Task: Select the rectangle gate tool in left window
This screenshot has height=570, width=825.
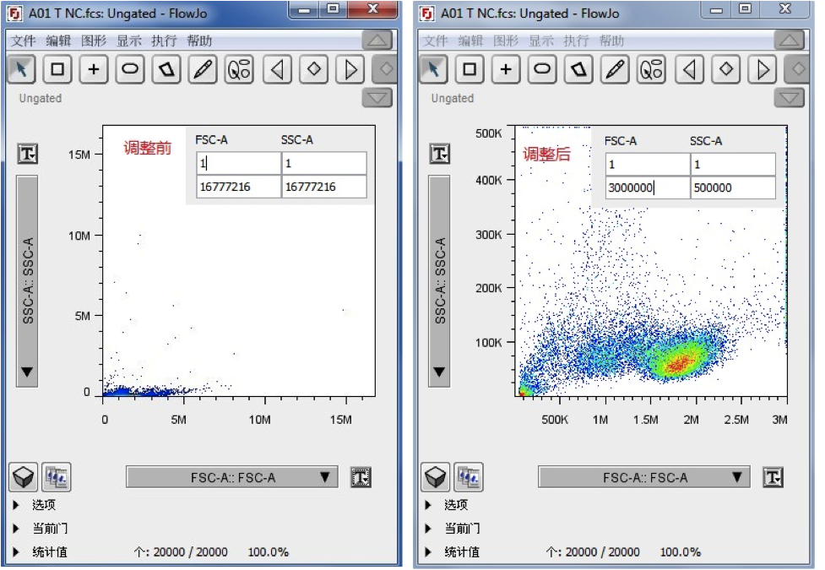Action: tap(57, 69)
